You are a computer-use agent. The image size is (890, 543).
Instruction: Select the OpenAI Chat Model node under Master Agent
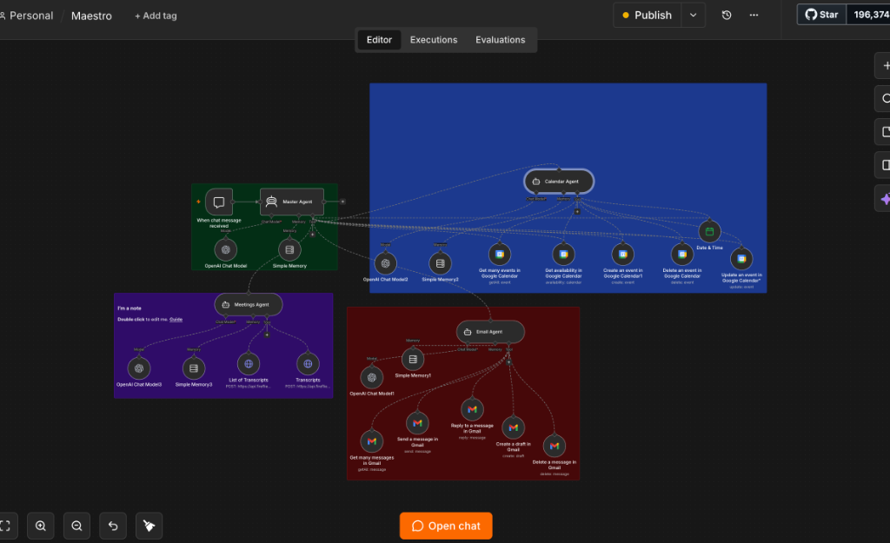click(225, 249)
